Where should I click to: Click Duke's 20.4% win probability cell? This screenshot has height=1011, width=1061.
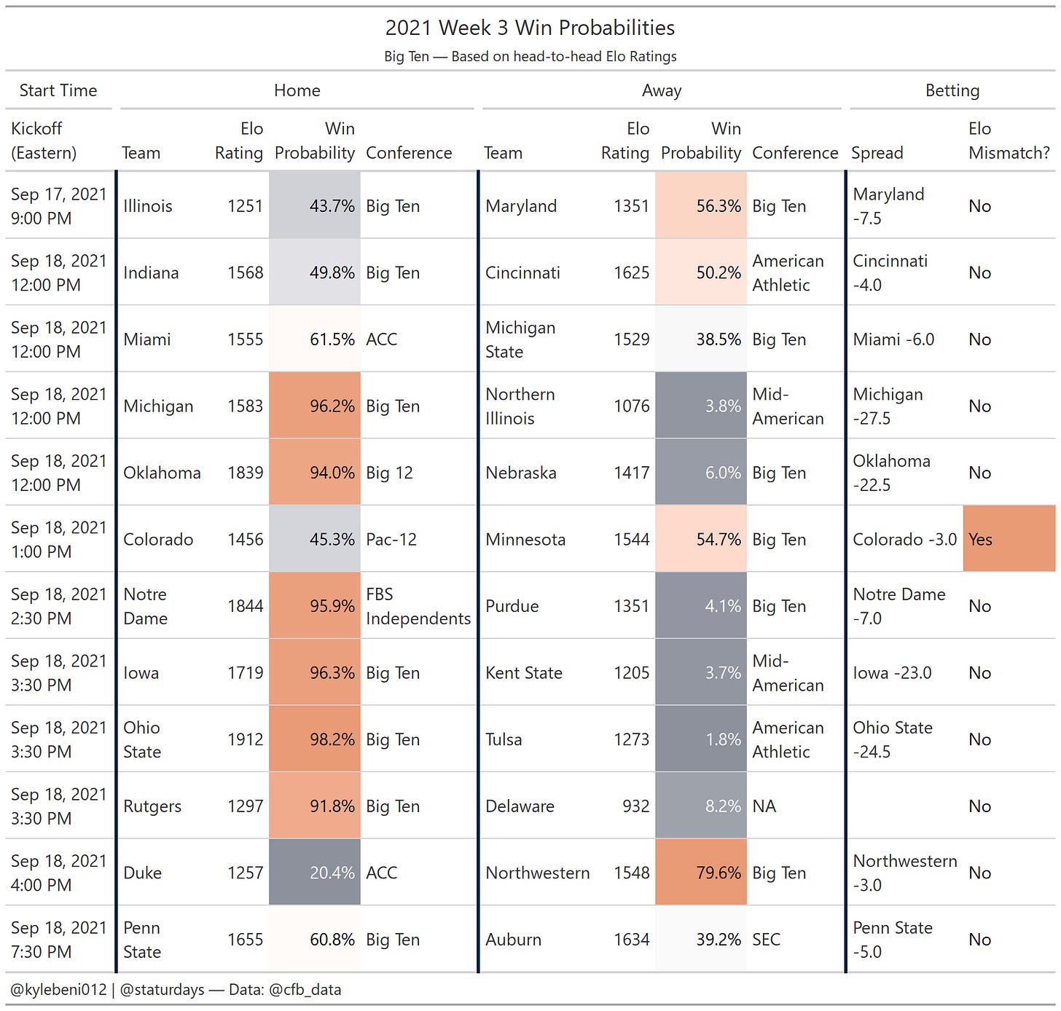(x=315, y=873)
